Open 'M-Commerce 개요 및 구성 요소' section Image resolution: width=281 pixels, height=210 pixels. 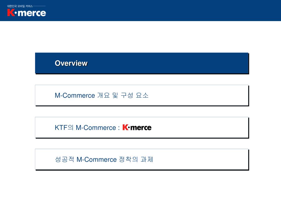tap(142, 95)
